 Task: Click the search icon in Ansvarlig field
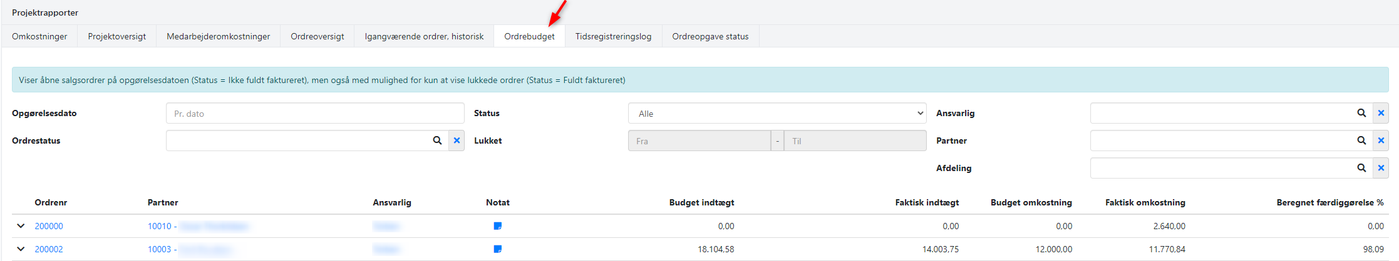click(1361, 113)
